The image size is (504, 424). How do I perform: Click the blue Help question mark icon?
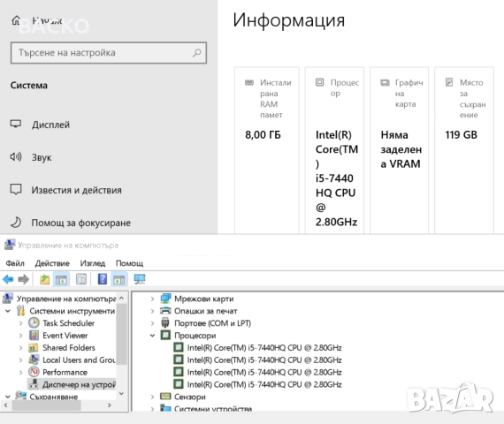[x=103, y=279]
